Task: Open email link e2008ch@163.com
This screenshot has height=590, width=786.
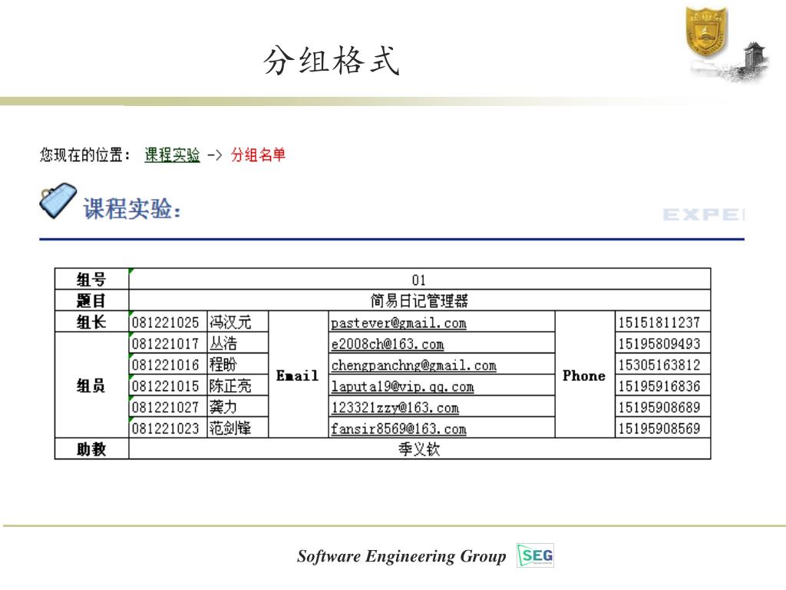Action: pos(387,343)
